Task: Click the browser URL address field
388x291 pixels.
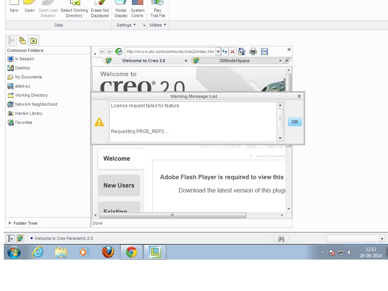Action: point(170,52)
